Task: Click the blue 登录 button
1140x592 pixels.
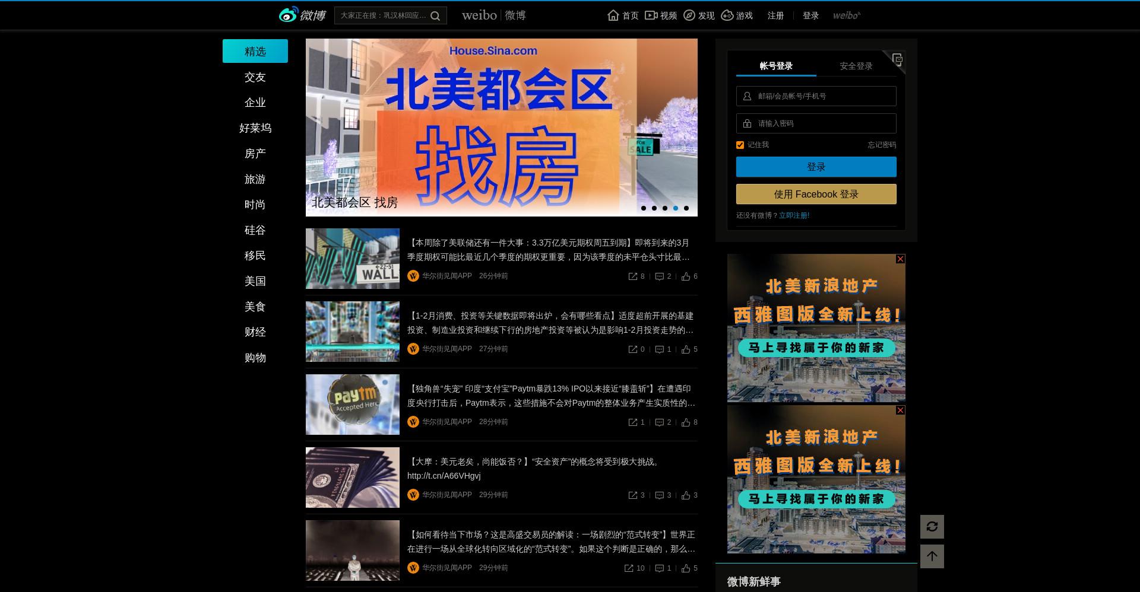Action: [816, 167]
